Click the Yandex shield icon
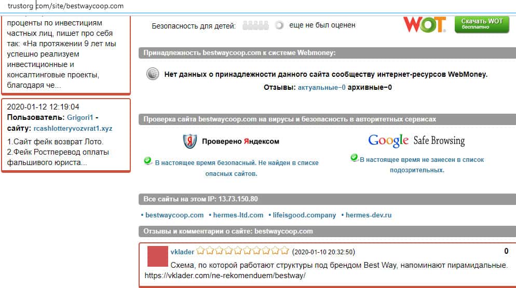Screen dimensions: 516x288 (190, 141)
